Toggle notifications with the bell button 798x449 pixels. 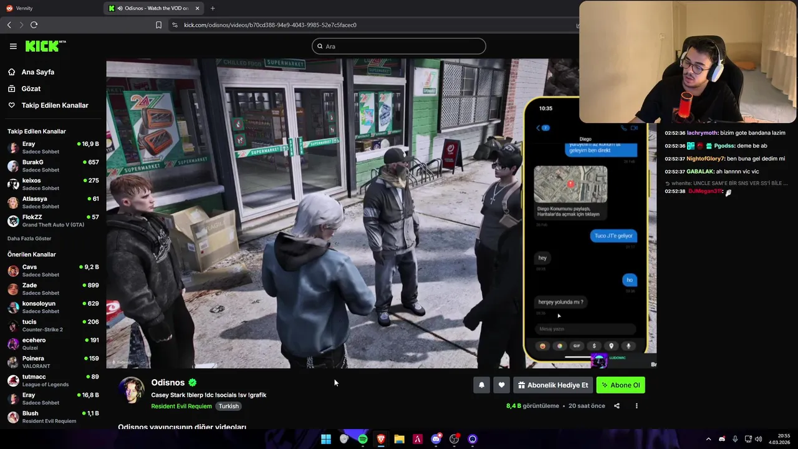point(481,385)
